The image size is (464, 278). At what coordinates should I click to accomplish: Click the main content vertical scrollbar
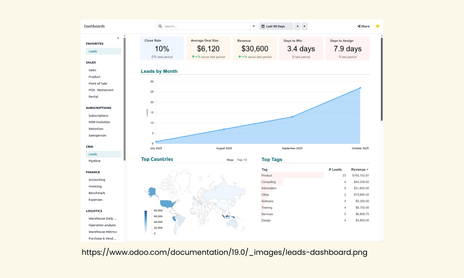[382, 79]
